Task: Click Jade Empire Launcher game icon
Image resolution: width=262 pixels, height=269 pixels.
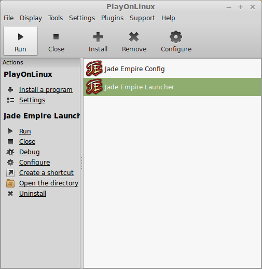Action: click(x=94, y=87)
